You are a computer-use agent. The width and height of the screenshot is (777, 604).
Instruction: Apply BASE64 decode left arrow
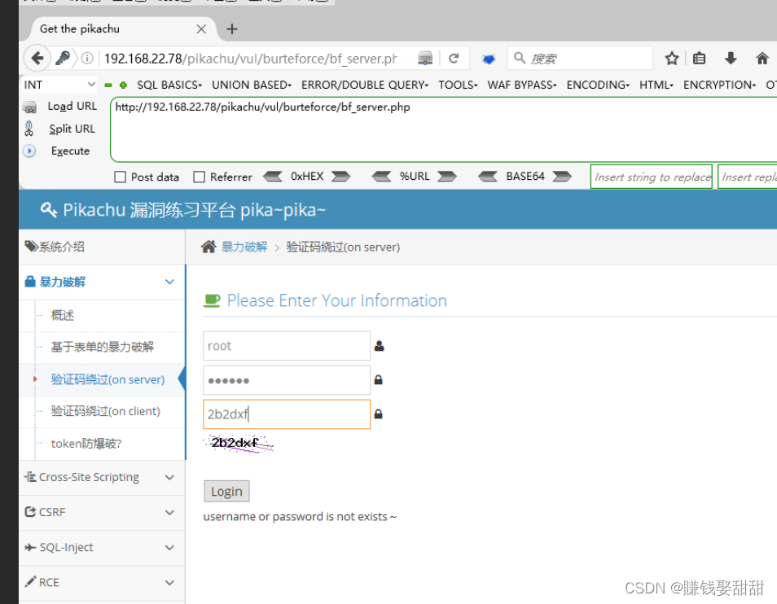[x=488, y=177]
